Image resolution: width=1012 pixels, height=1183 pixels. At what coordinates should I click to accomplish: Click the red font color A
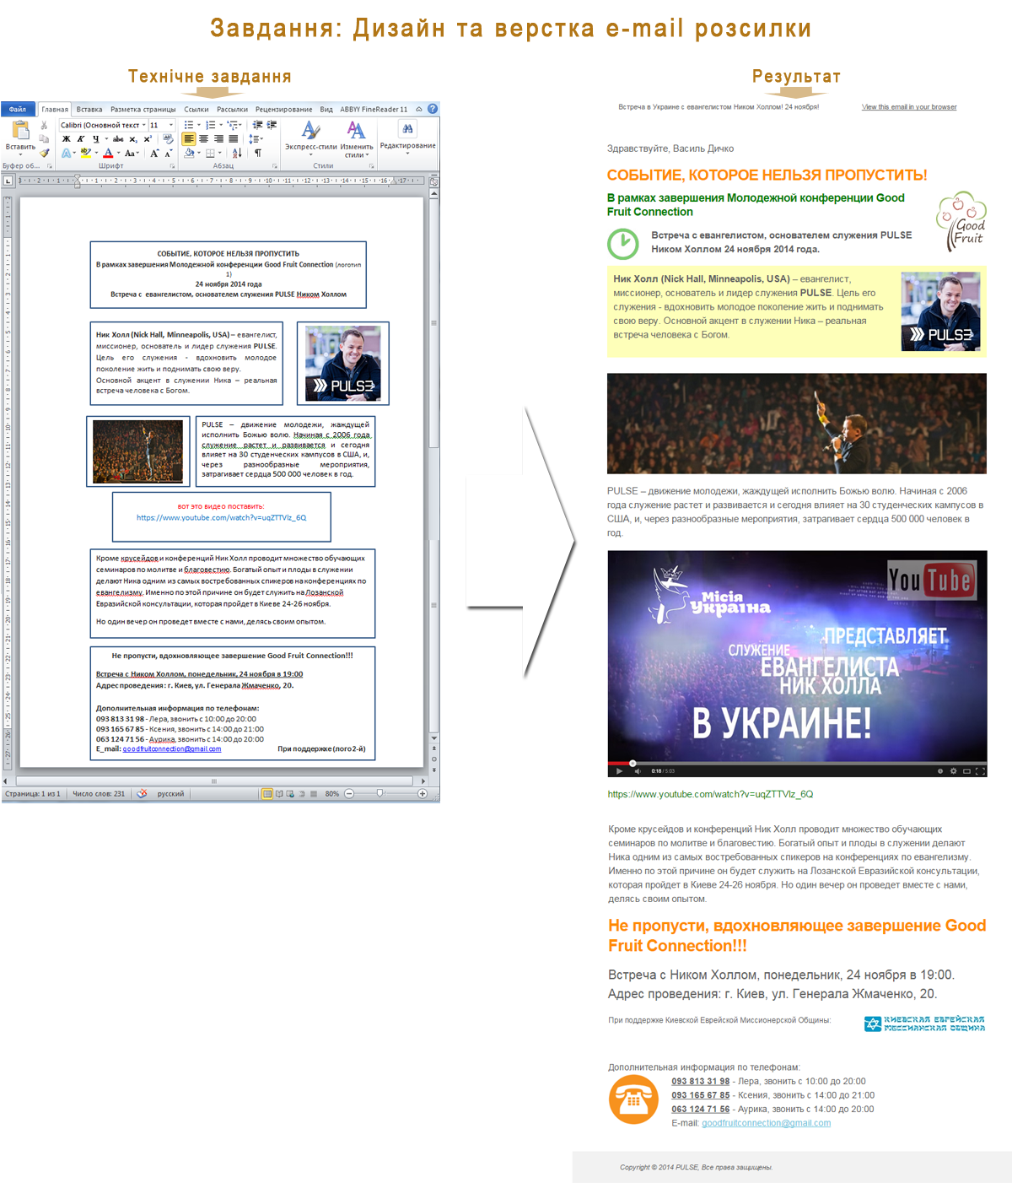click(108, 153)
